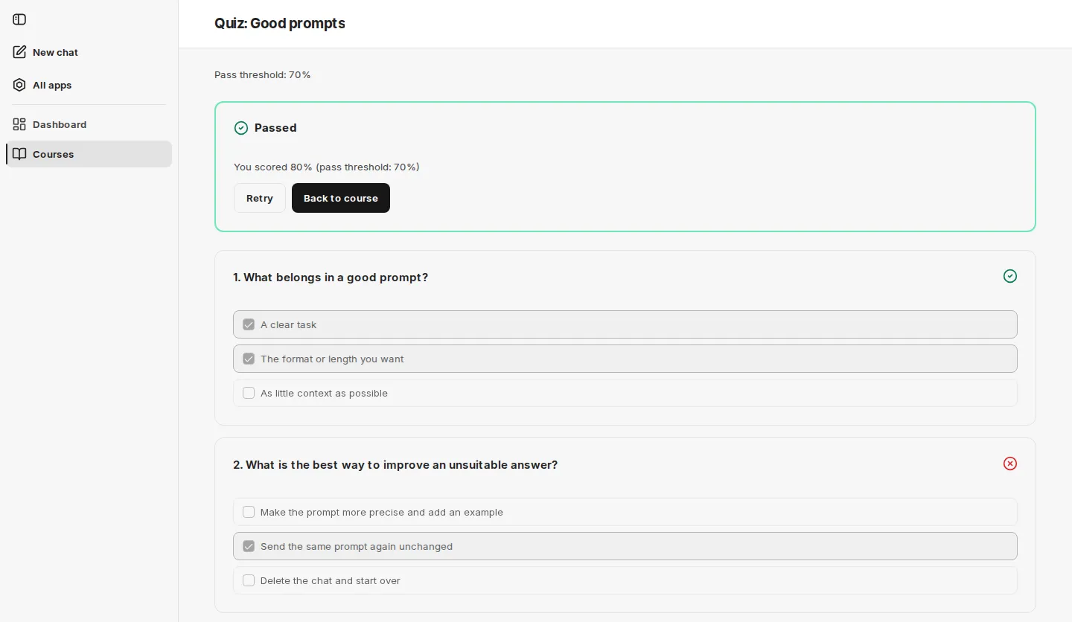The image size is (1072, 622).
Task: Go to Dashboard in sidebar
Action: (x=89, y=124)
